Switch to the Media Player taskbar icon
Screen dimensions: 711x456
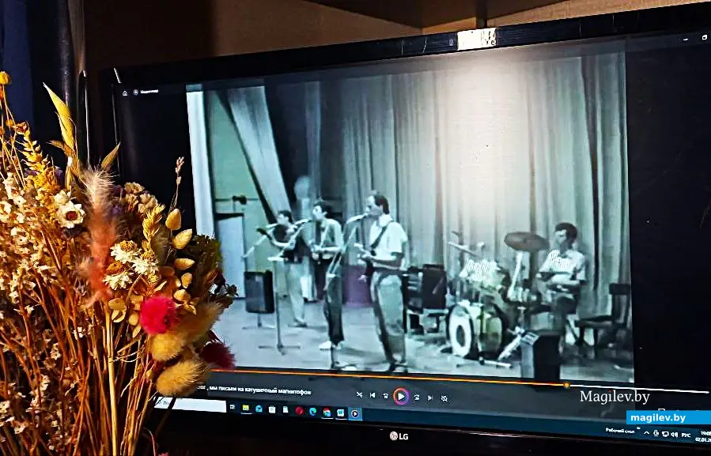pos(354,413)
